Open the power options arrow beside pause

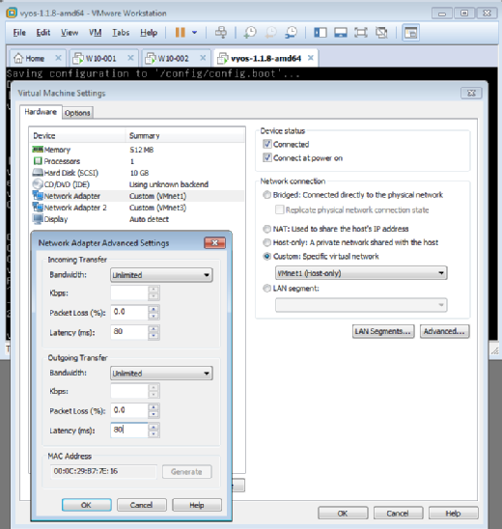(194, 33)
